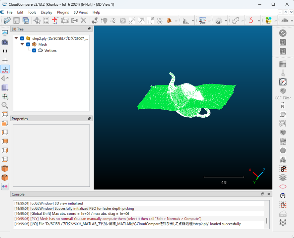Image resolution: width=294 pixels, height=238 pixels.
Task: Set the FRONT cube view
Action: coord(5,168)
